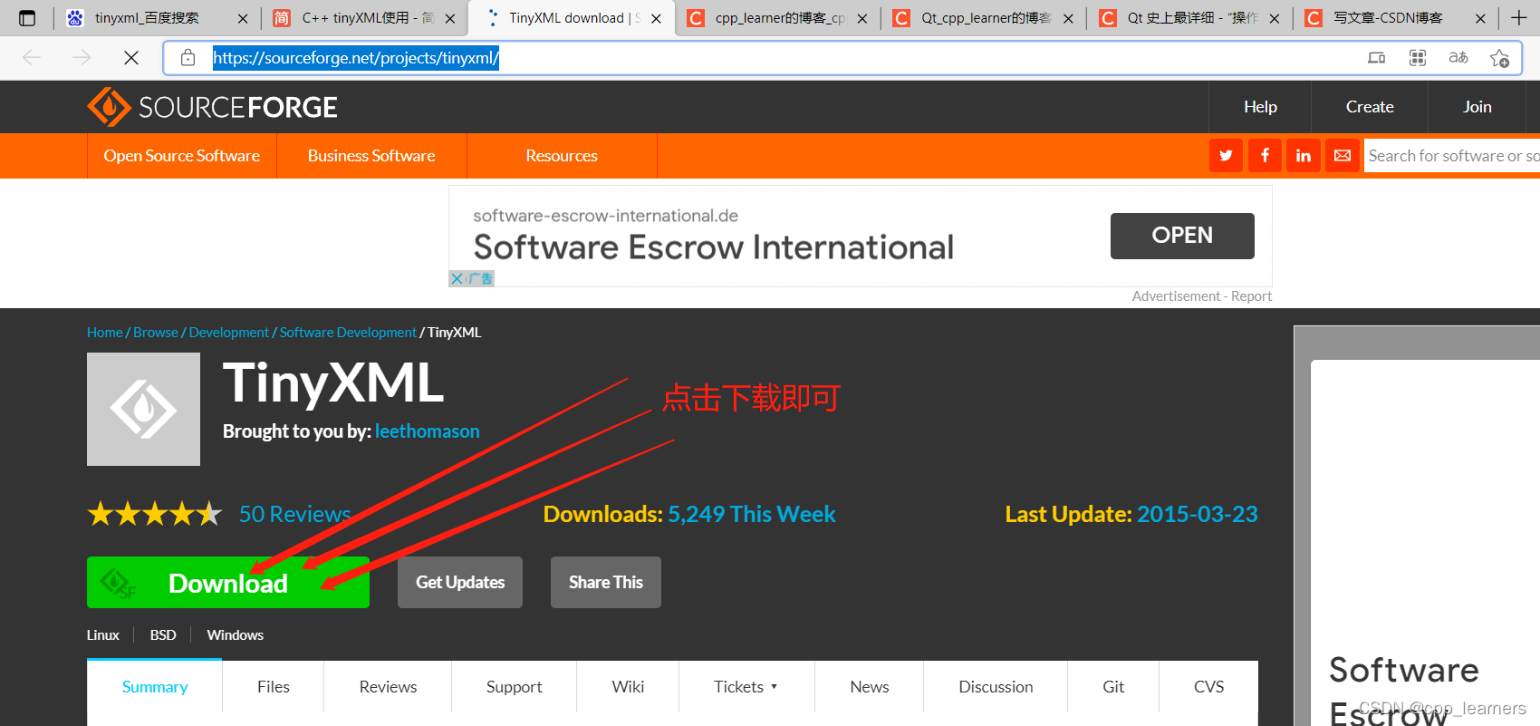Screen dimensions: 1540x726
Task: Open the Business Software menu
Action: tap(371, 156)
